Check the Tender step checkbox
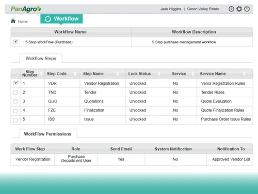The image size is (258, 194). coord(15,93)
